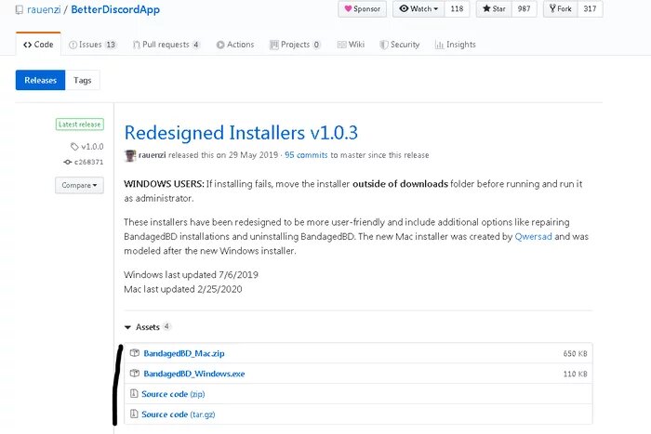This screenshot has height=434, width=651.
Task: Open the Watch dropdown
Action: point(418,8)
